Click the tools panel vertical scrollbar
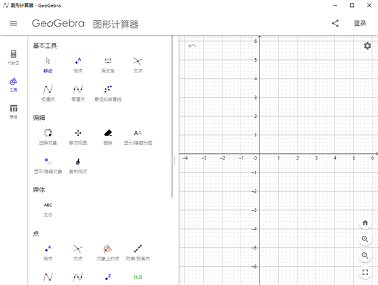This screenshot has width=378, height=285. point(172,117)
